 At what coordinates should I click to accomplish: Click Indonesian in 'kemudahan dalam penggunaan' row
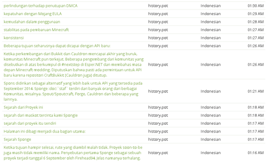coord(210,22)
